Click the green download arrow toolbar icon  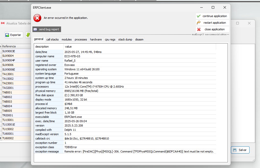pos(28,35)
